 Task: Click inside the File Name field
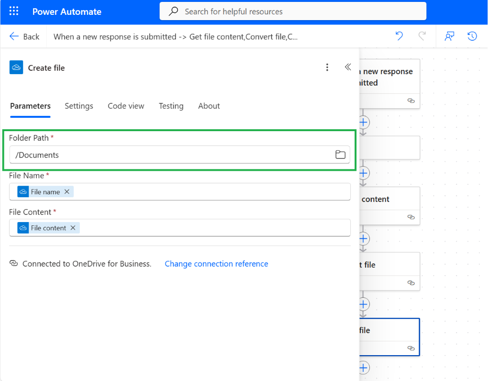[x=180, y=191]
